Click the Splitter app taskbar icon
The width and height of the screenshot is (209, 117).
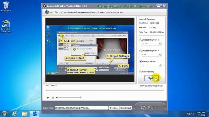pyautogui.click(x=35, y=114)
